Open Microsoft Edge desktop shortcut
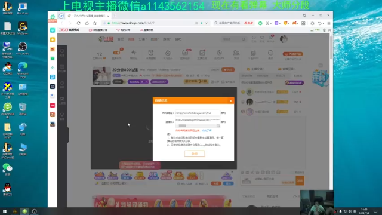This screenshot has width=382, height=215. click(x=23, y=70)
